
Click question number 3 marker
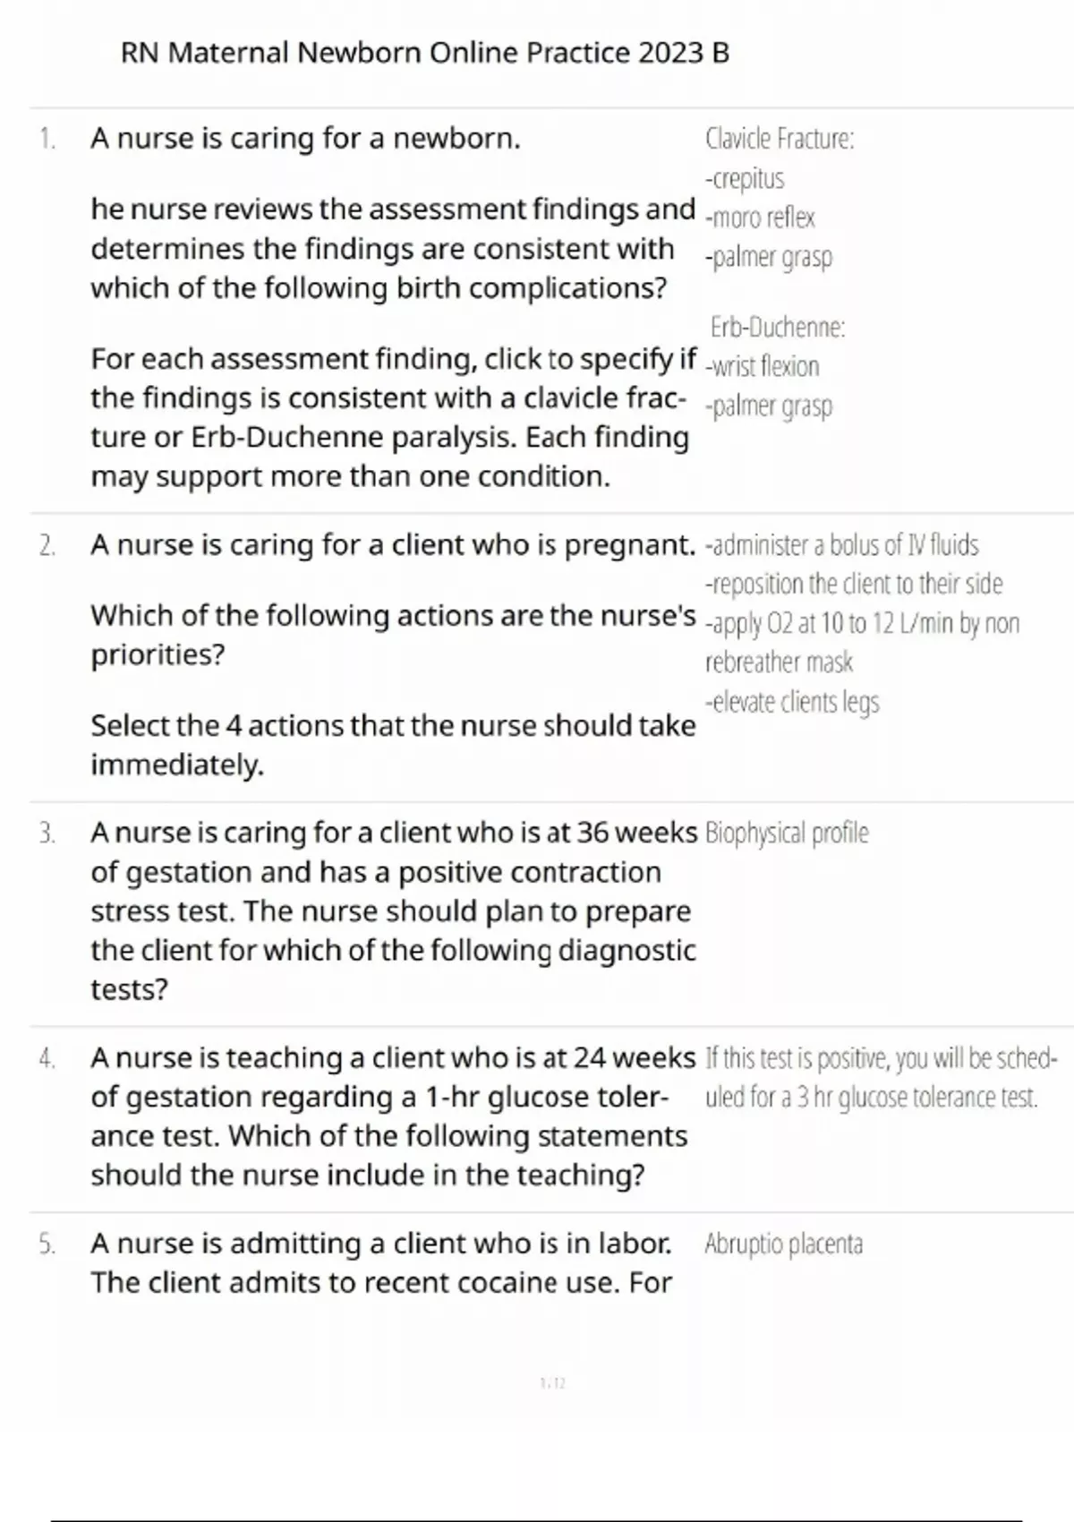click(x=47, y=834)
